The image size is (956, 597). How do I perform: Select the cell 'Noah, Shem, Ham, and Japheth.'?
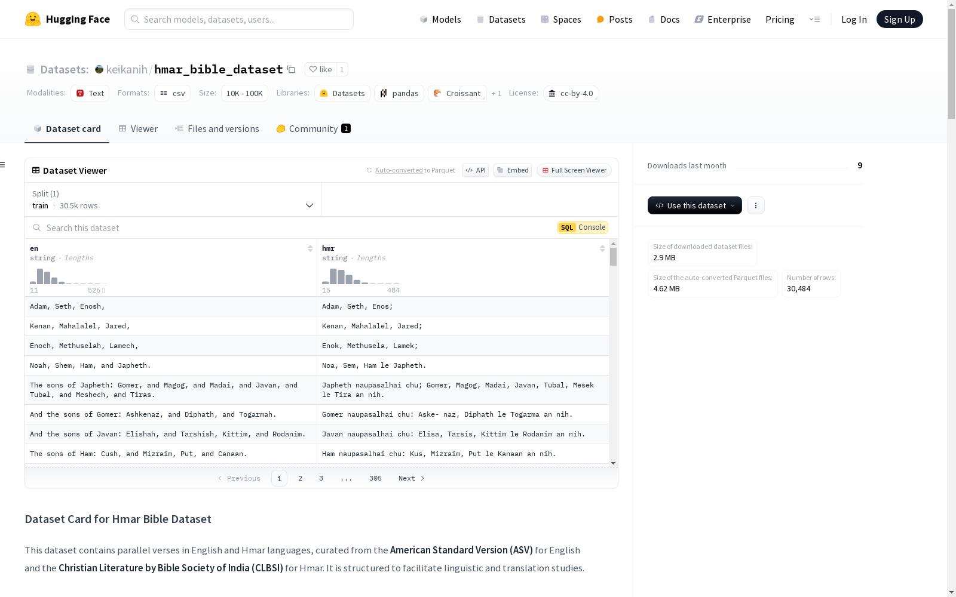171,365
